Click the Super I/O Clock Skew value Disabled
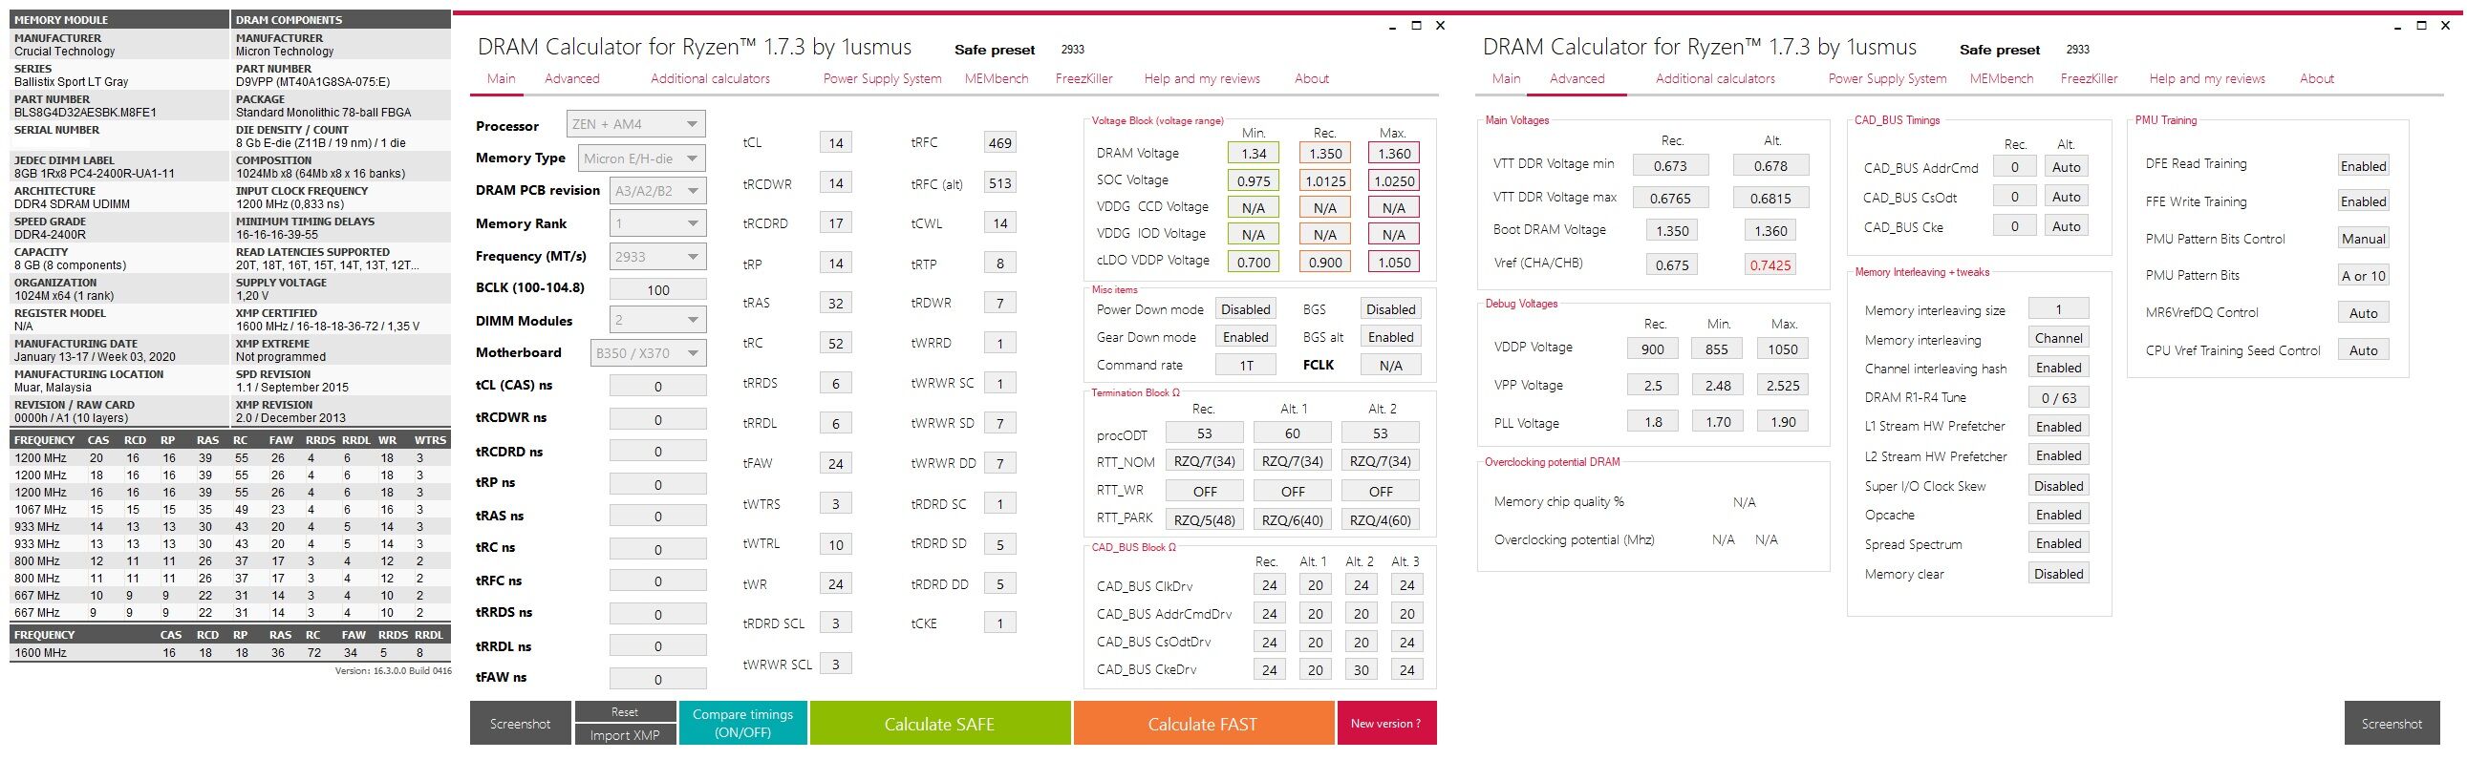Image resolution: width=2467 pixels, height=760 pixels. pos(2058,486)
